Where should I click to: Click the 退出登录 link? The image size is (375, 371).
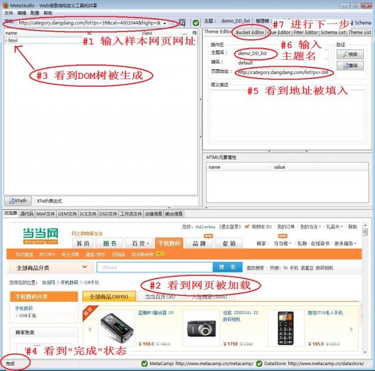coord(230,227)
